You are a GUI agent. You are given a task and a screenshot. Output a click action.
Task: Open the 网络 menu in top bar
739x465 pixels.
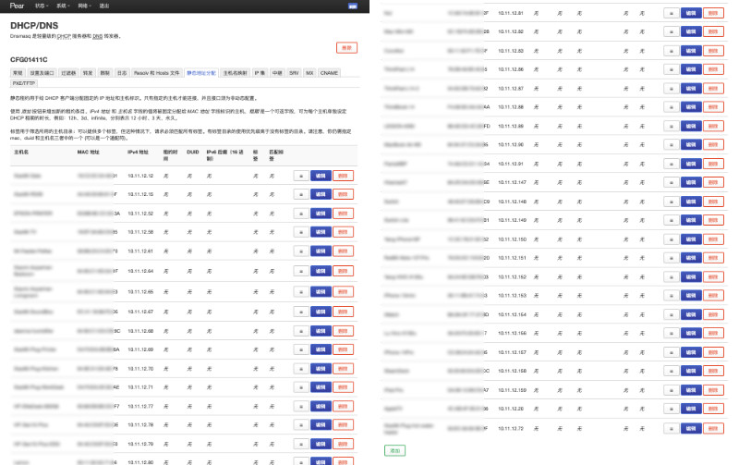[84, 6]
